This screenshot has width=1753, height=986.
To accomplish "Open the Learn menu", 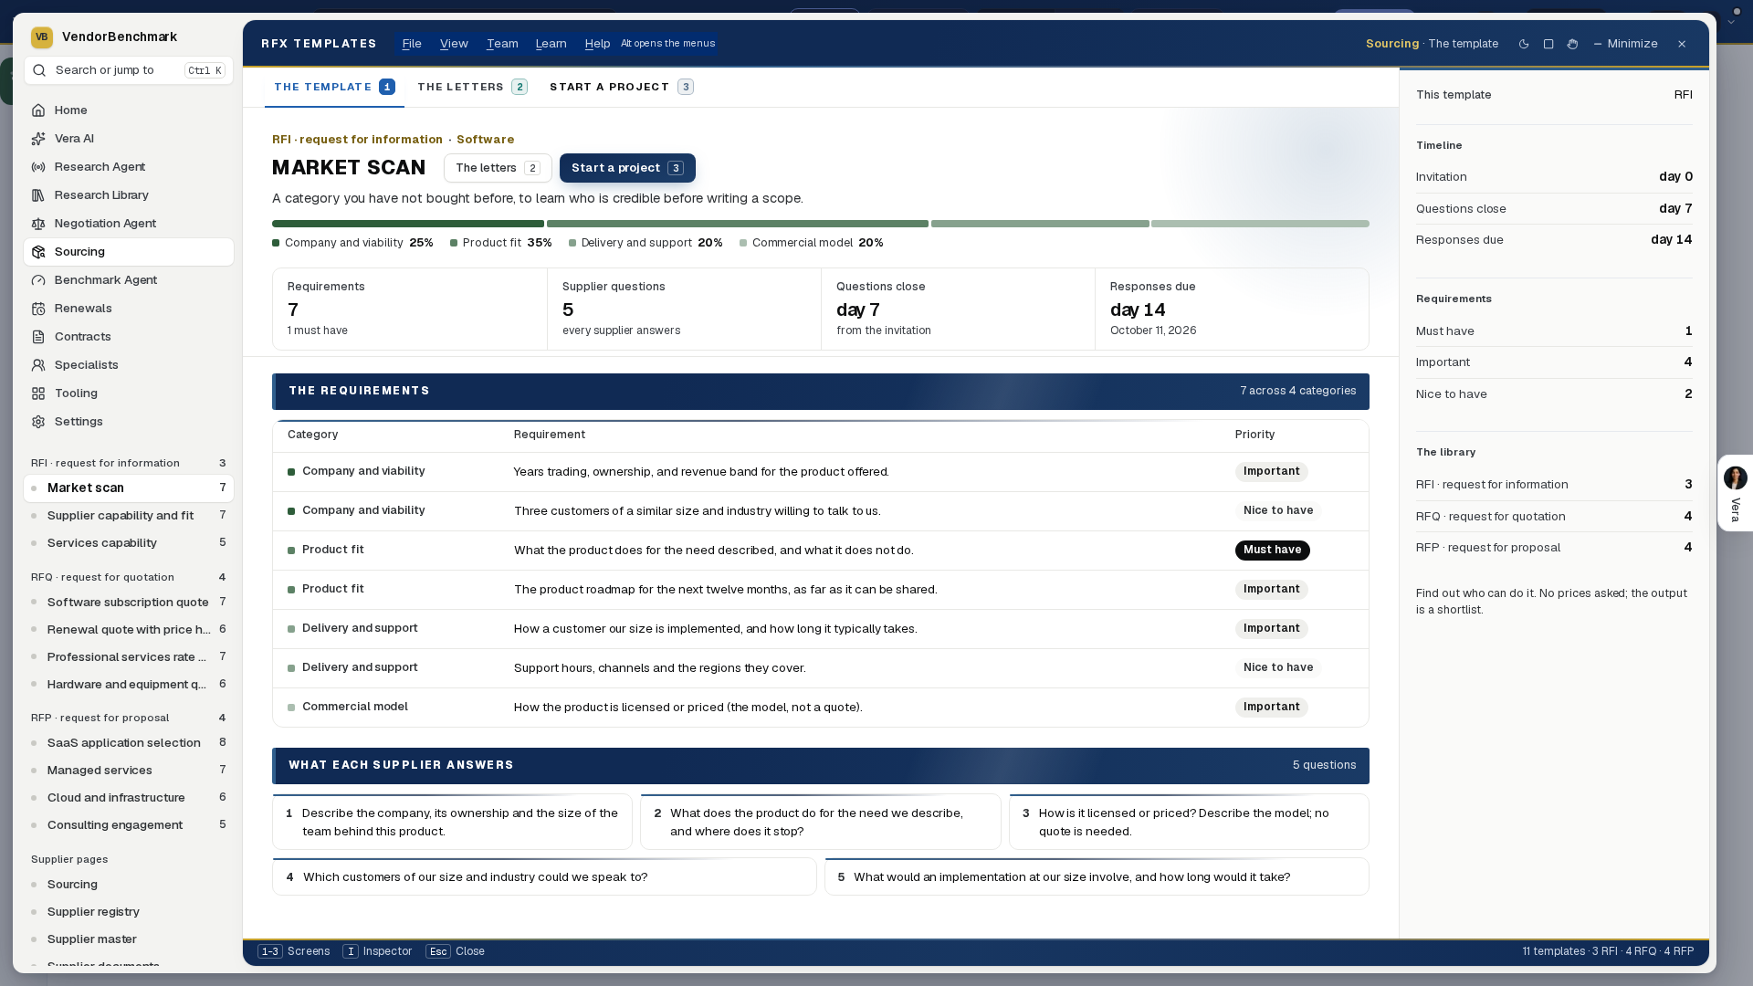I will 551,44.
